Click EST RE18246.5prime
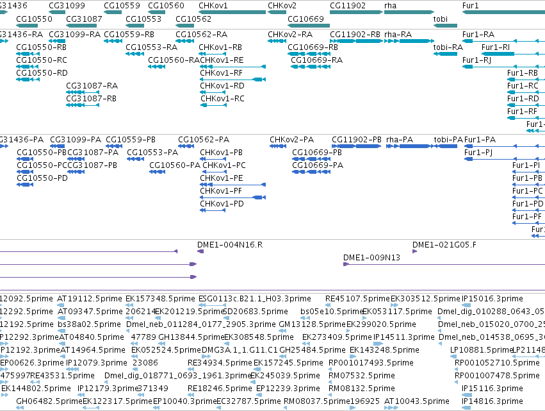The image size is (545, 411). [220, 389]
